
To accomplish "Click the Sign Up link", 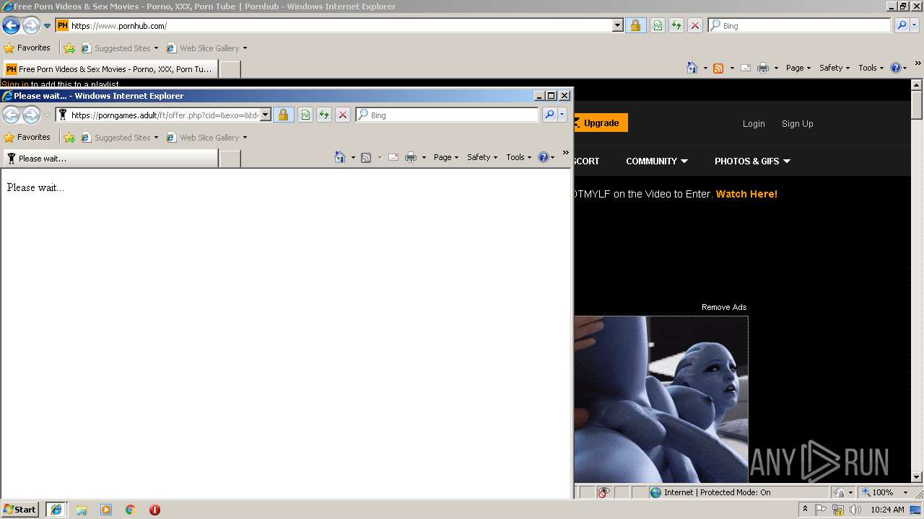I will point(797,123).
